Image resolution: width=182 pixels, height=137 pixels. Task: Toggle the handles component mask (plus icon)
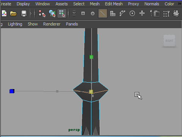[142, 13]
